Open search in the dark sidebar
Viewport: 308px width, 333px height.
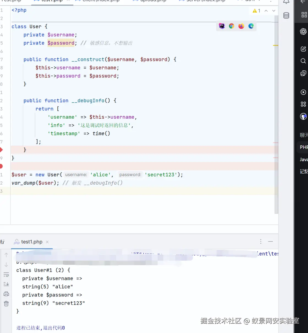coord(303,61)
